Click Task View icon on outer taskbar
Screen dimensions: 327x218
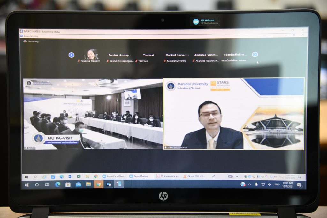(47, 184)
